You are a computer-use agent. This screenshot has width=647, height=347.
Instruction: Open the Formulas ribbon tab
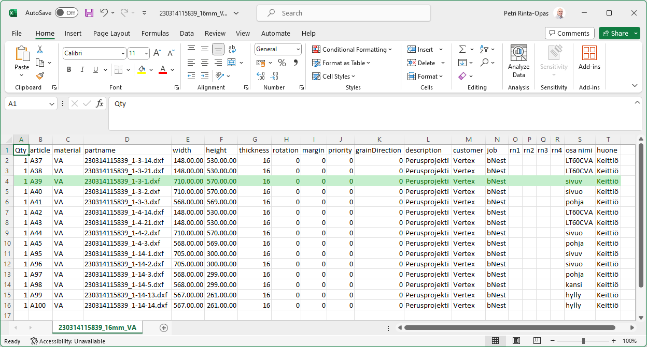coord(155,33)
